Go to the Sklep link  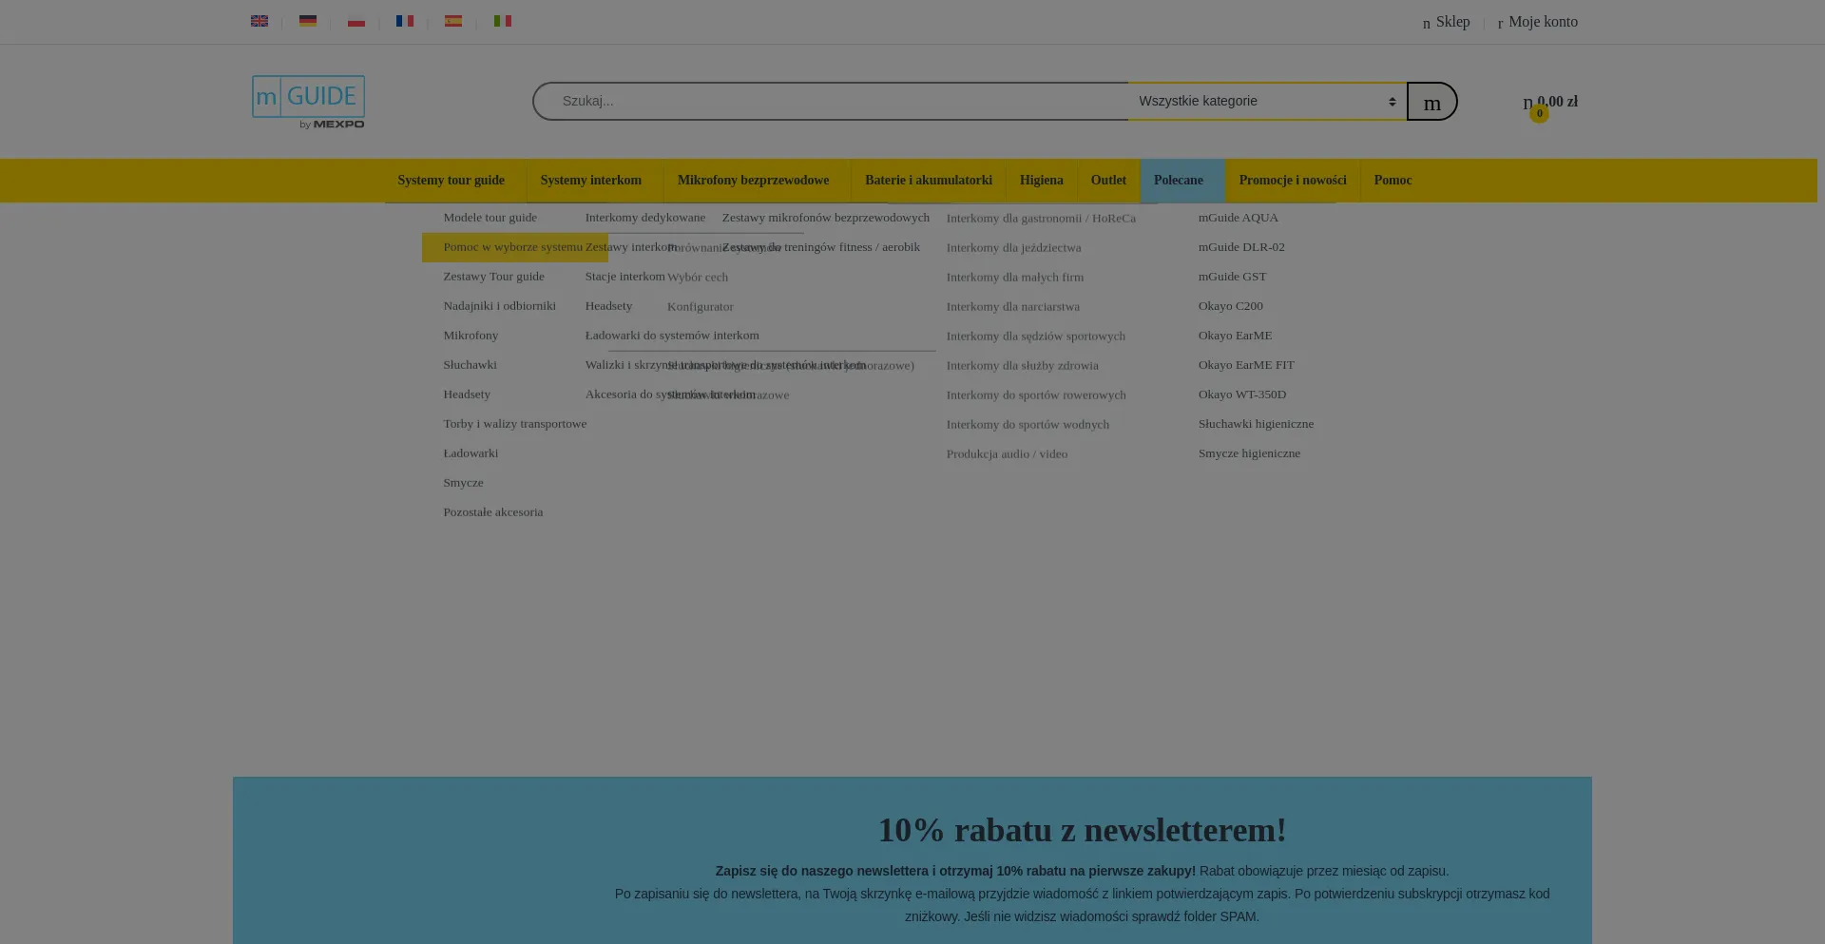tap(1451, 22)
